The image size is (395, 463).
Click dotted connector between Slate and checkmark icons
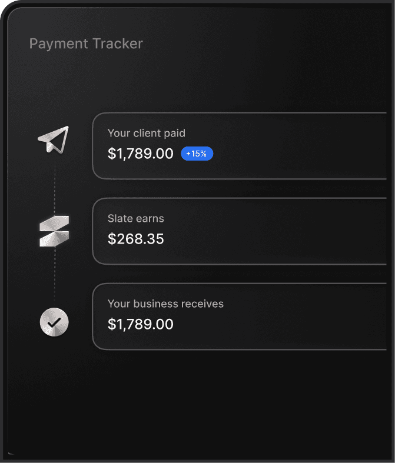(55, 277)
